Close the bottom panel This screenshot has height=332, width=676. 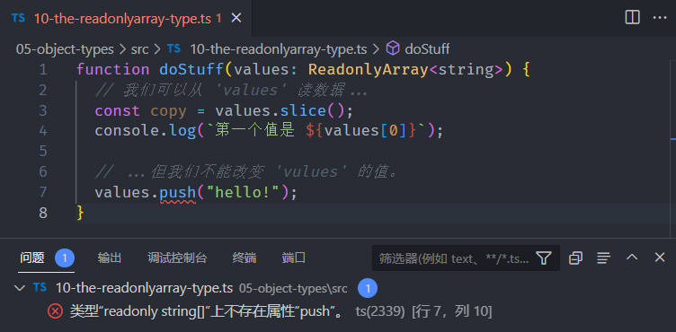pos(660,258)
